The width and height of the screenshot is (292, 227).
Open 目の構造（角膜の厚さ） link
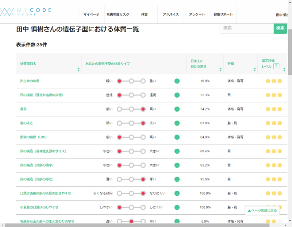coord(37,179)
